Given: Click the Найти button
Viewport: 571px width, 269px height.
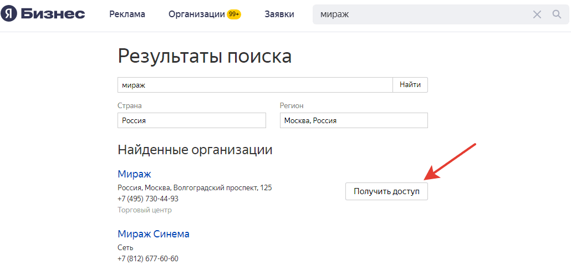Looking at the screenshot, I should pos(410,85).
